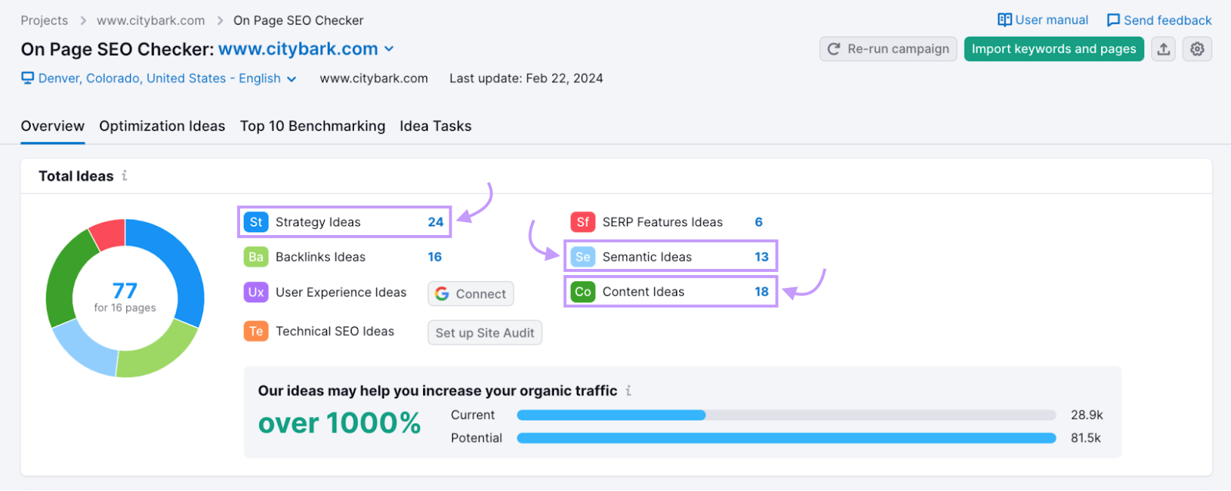Open the Top 10 Benchmarking tab
1231x491 pixels.
312,126
